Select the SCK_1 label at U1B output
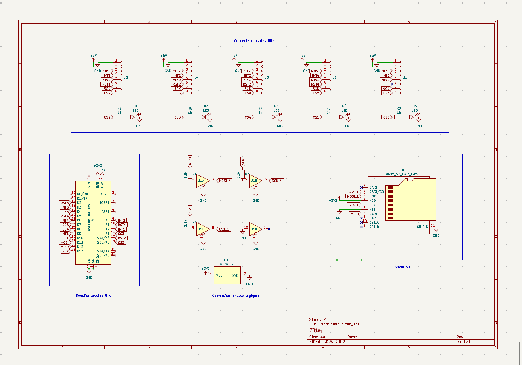Image resolution: width=522 pixels, height=365 pixels. pyautogui.click(x=277, y=181)
